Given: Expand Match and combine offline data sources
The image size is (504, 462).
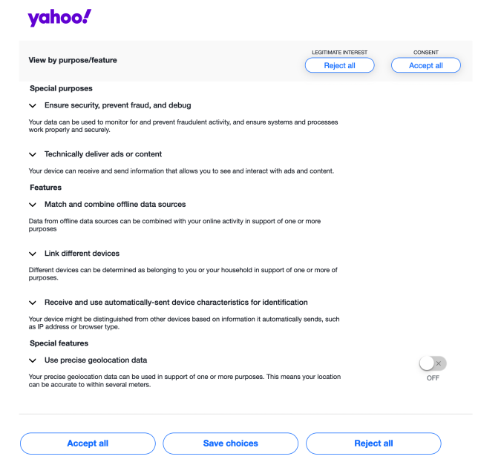Looking at the screenshot, I should coord(33,205).
